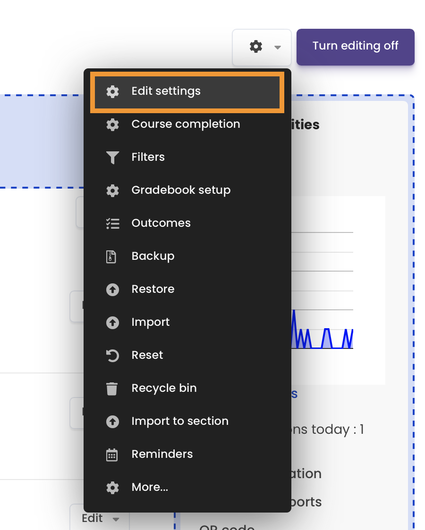Click the More... gear icon
The image size is (425, 530).
[113, 488]
